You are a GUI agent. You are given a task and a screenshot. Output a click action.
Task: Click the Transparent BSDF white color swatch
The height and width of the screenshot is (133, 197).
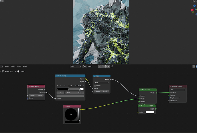click(150, 112)
